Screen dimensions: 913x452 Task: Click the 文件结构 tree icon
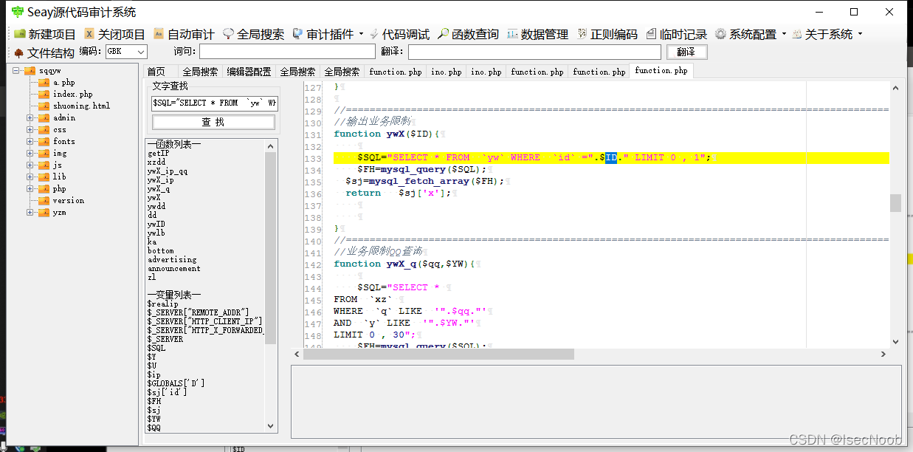pos(19,52)
